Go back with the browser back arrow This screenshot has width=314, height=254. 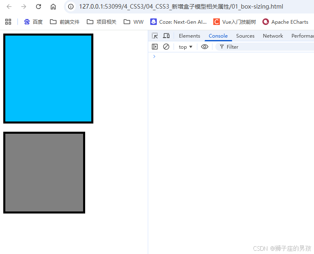[9, 7]
